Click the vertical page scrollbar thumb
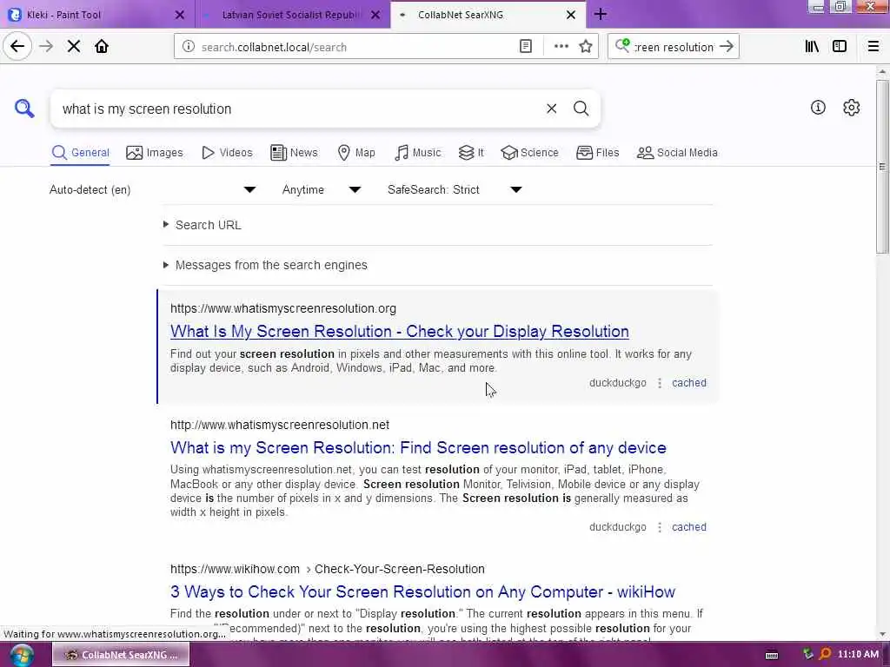 coord(881,167)
